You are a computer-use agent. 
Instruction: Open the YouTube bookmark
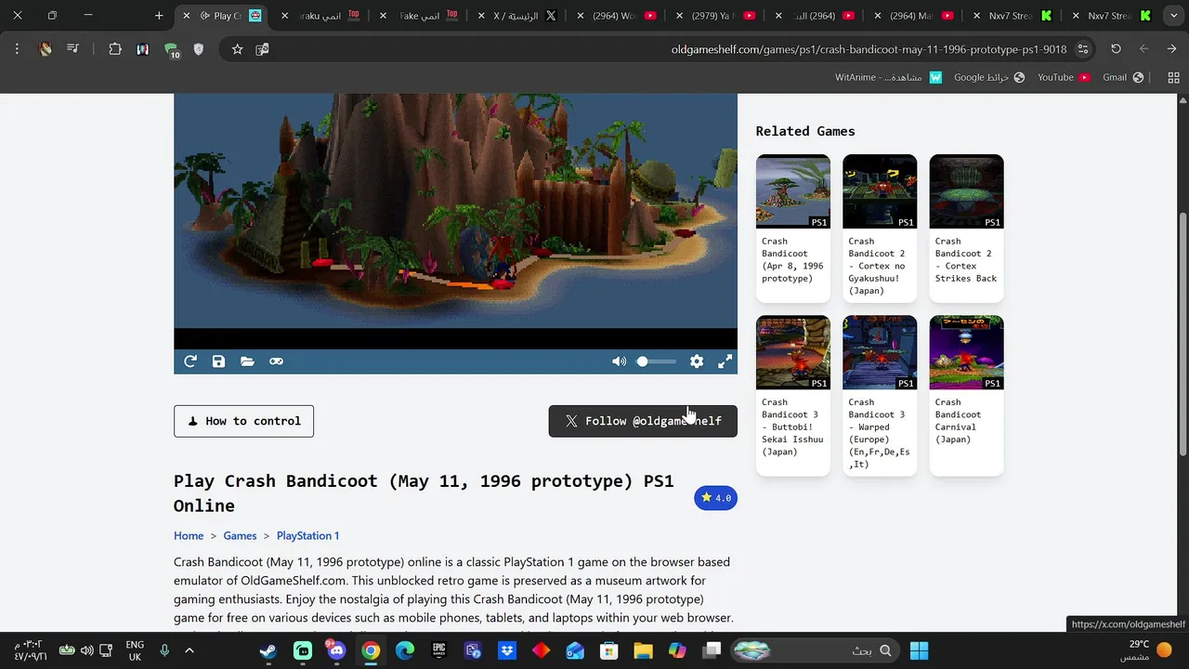pos(1065,77)
